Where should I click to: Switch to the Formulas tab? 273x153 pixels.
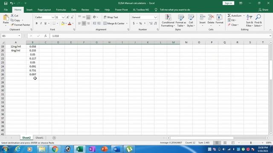[61, 10]
